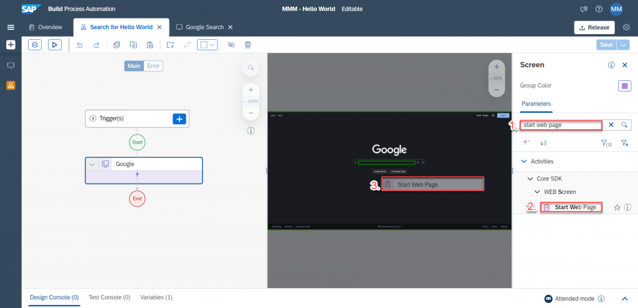This screenshot has height=308, width=638.
Task: Close the Search for Hello World tab
Action: click(x=159, y=27)
